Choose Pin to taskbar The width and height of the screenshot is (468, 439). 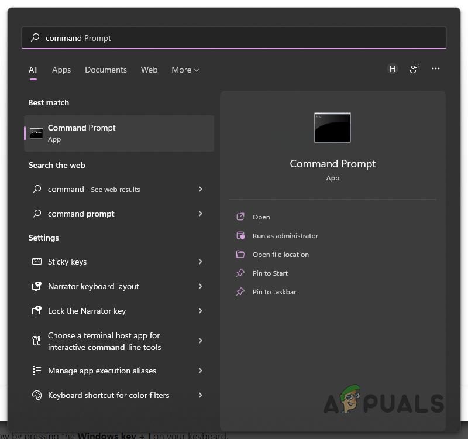[x=274, y=292]
